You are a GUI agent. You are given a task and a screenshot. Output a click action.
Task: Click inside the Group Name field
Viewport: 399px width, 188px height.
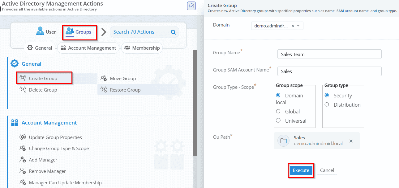coord(329,54)
